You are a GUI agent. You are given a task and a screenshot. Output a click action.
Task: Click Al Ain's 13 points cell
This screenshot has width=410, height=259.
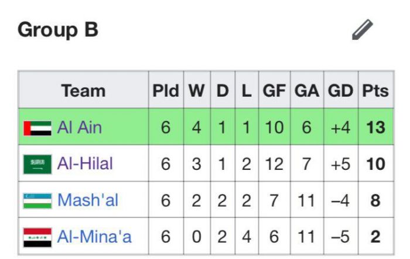pos(375,127)
